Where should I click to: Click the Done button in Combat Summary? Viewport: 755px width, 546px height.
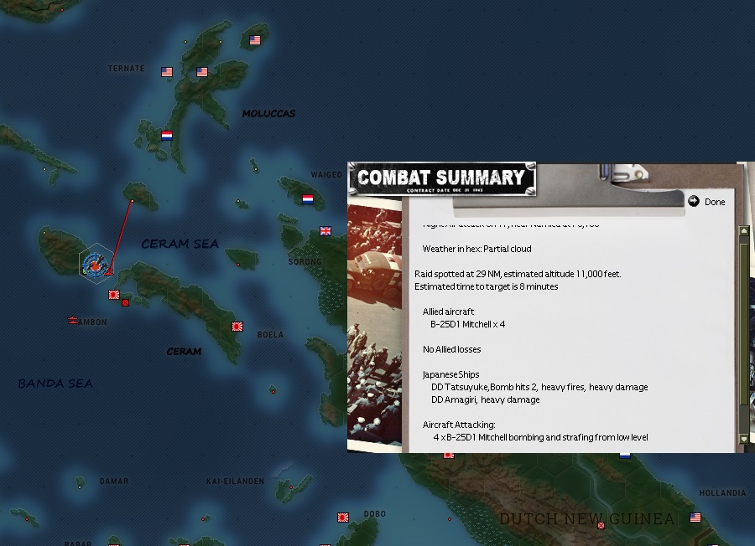pos(706,202)
